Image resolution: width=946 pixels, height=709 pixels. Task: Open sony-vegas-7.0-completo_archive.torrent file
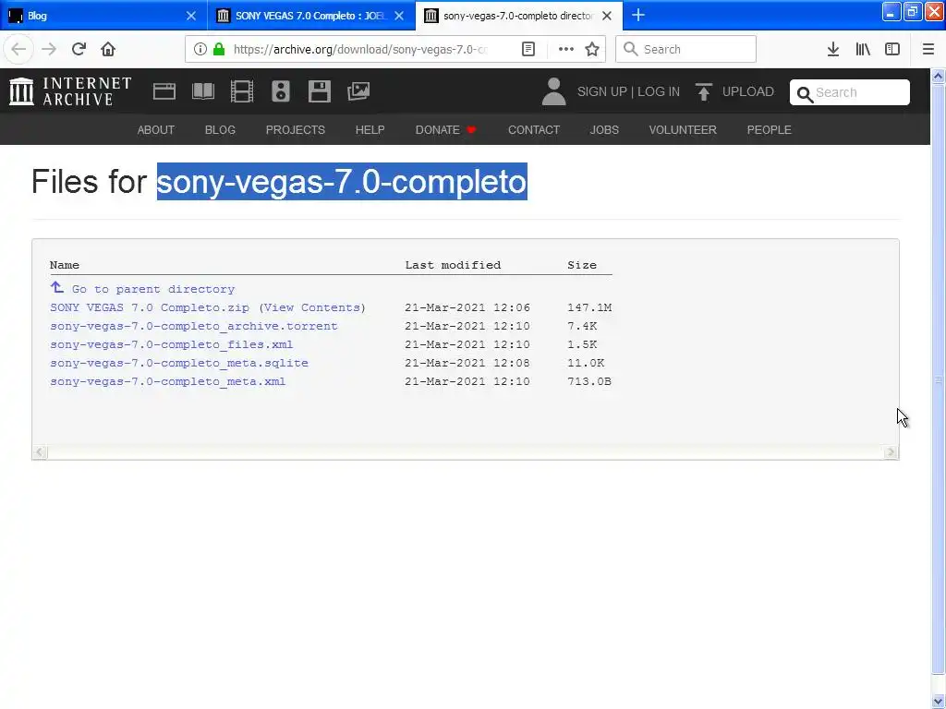pyautogui.click(x=194, y=326)
